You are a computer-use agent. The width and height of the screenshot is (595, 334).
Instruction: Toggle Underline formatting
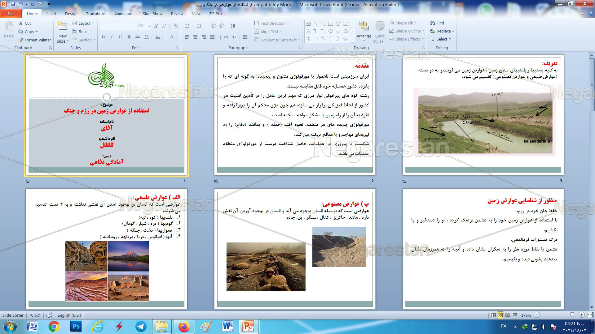pyautogui.click(x=120, y=37)
